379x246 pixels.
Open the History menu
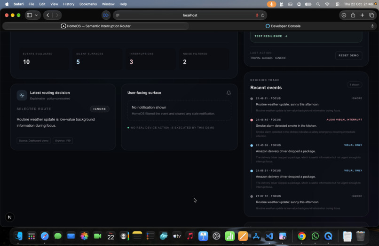69,4
